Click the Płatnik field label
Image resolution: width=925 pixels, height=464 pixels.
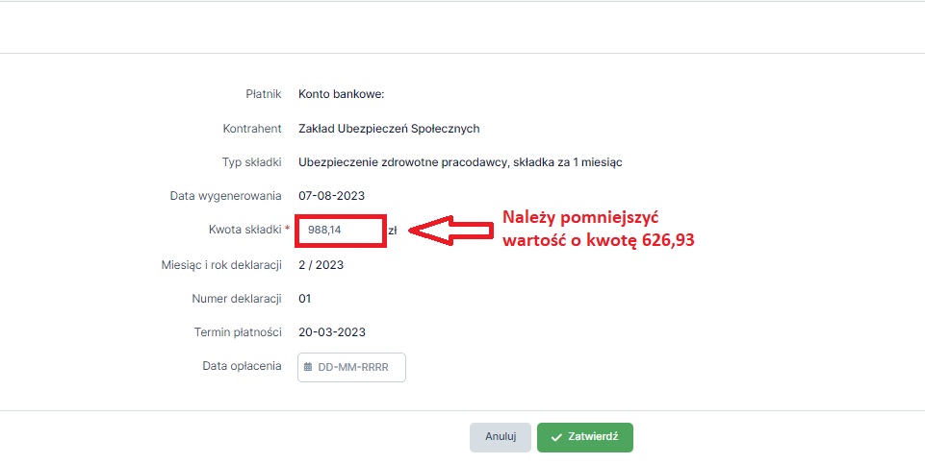coord(264,94)
